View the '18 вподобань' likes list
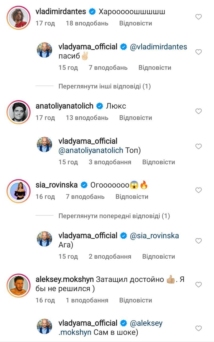 point(87,23)
